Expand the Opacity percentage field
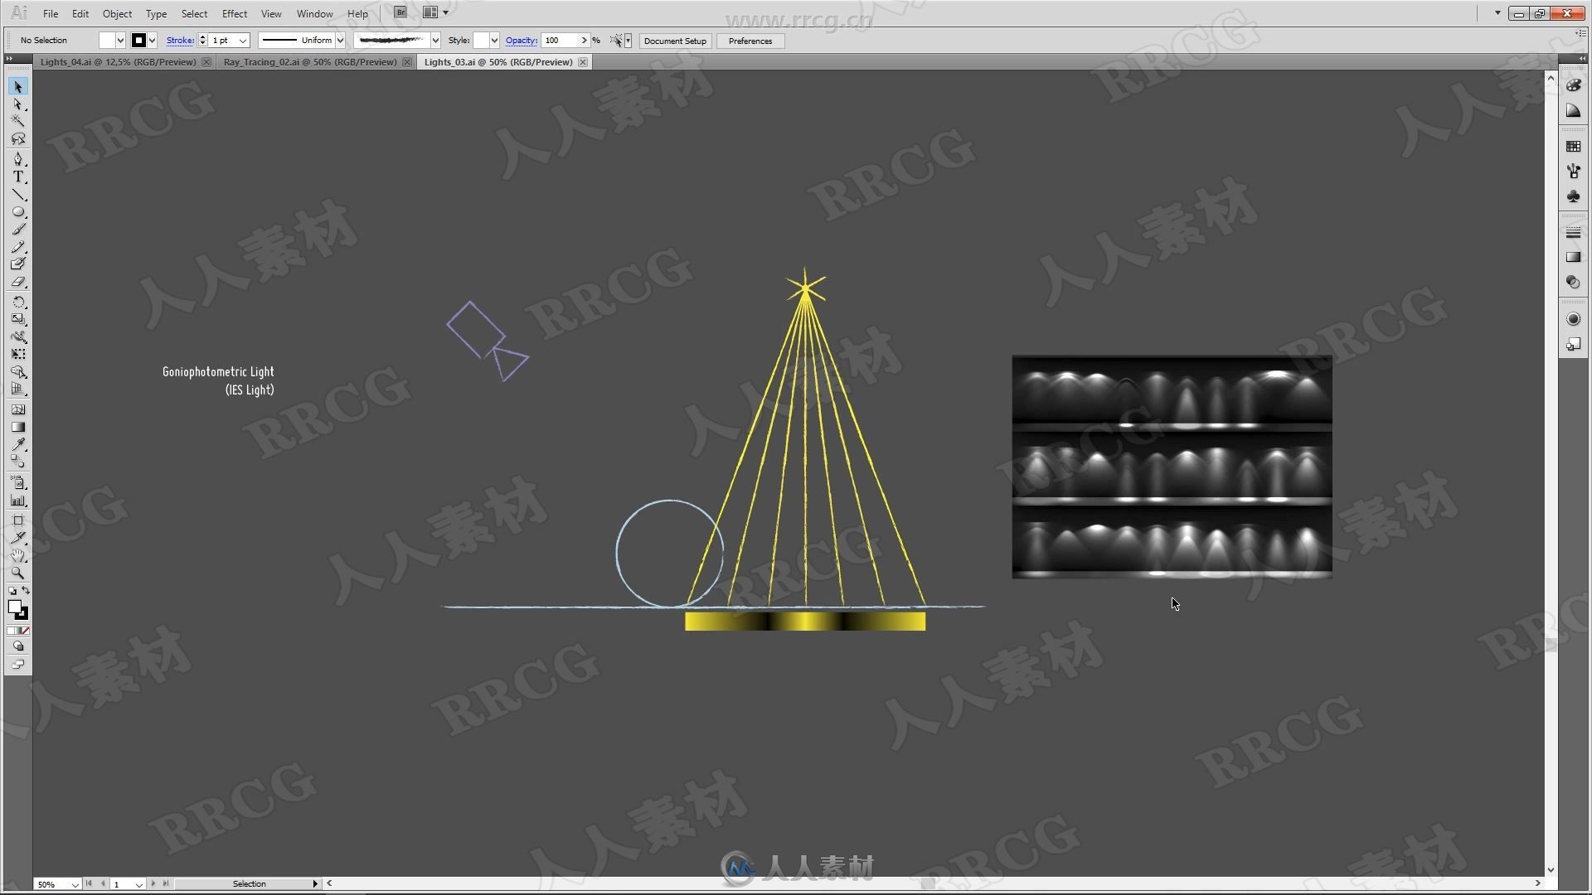This screenshot has width=1592, height=895. coord(585,41)
